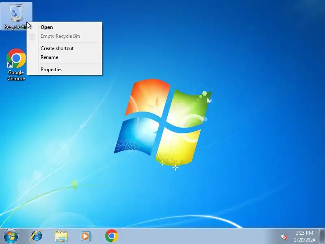Image resolution: width=325 pixels, height=244 pixels.
Task: Click the Empty Recycle Bin menu entry
Action: coord(65,36)
